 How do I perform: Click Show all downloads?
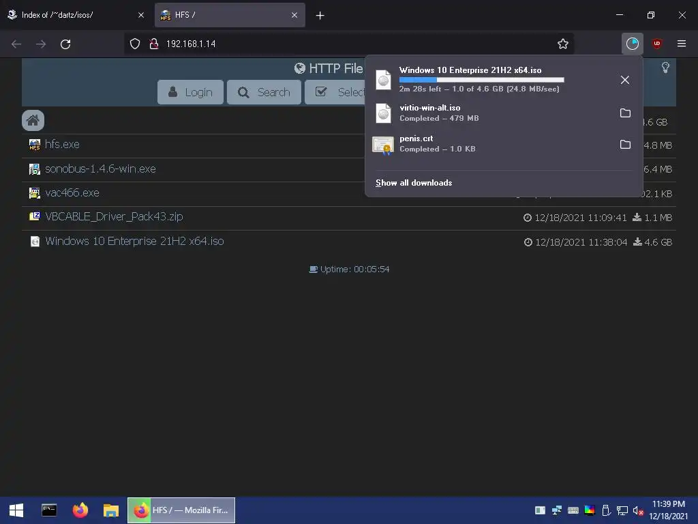[x=414, y=183]
